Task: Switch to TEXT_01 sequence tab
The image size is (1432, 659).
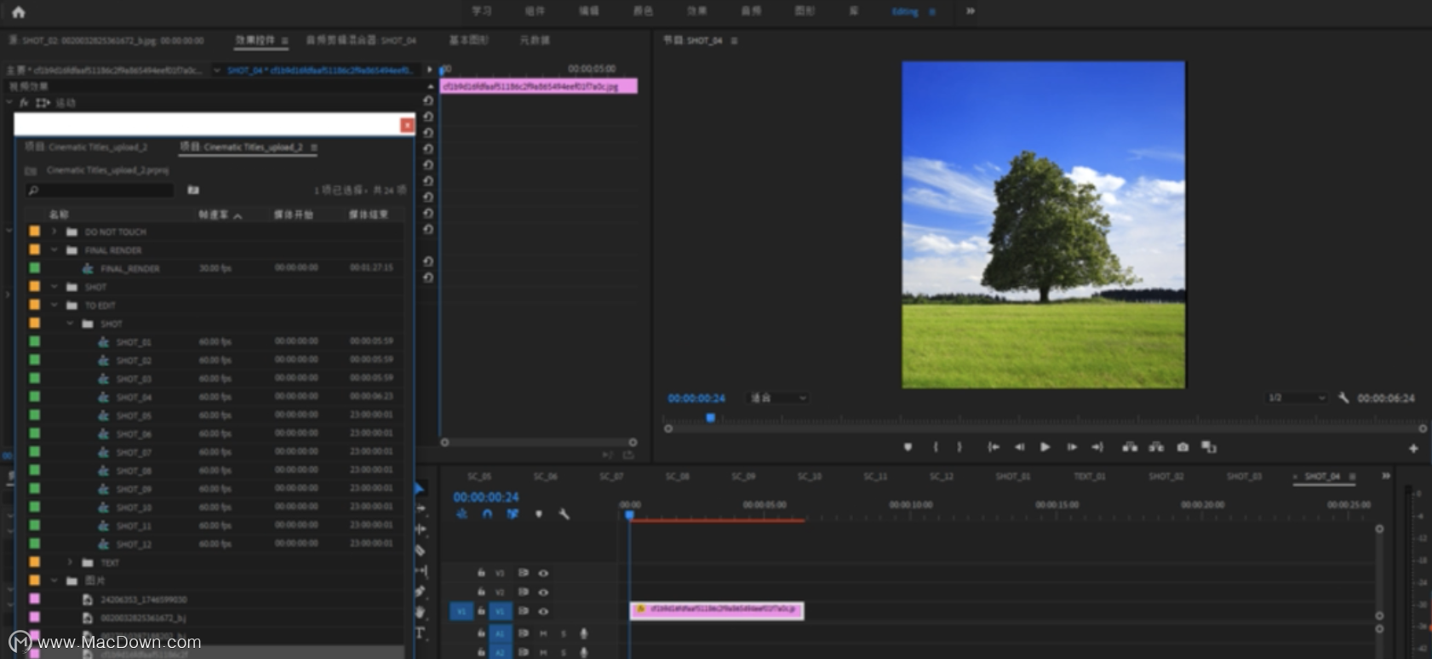Action: tap(1089, 476)
